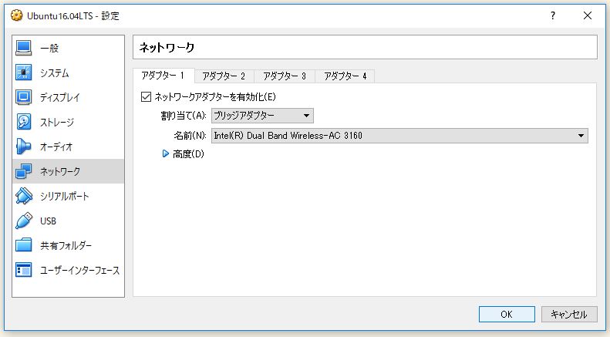Close the settings dialog with X
The width and height of the screenshot is (610, 337).
[x=588, y=15]
